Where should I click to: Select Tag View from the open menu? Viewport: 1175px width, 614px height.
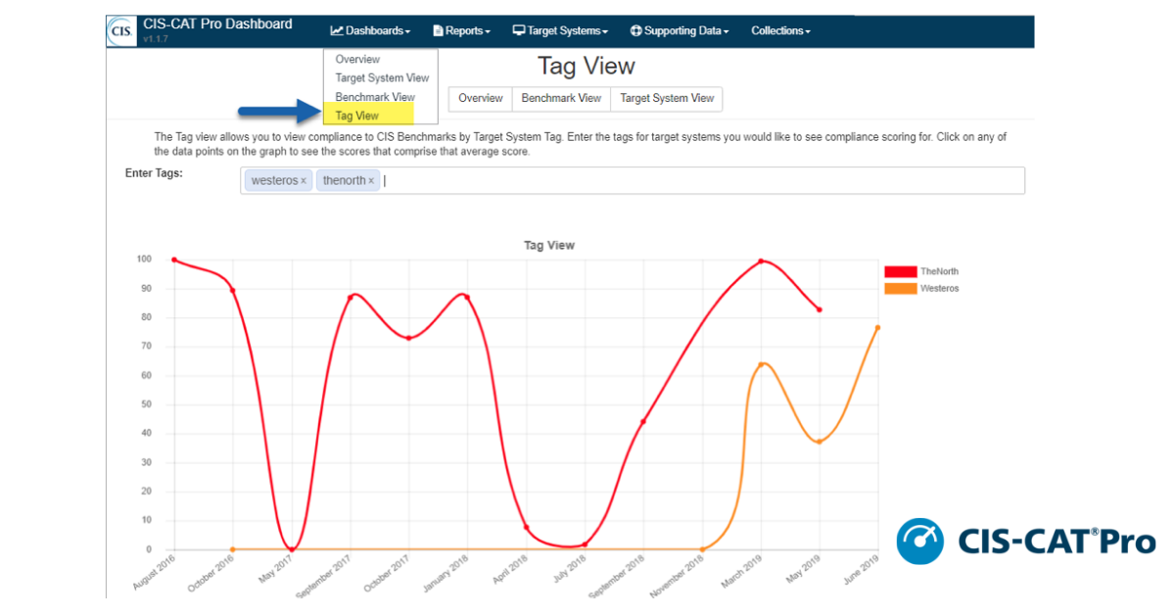[x=356, y=116]
